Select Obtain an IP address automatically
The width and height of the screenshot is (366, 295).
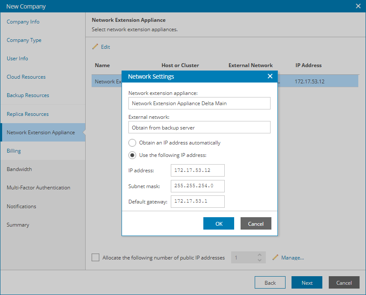click(x=132, y=142)
